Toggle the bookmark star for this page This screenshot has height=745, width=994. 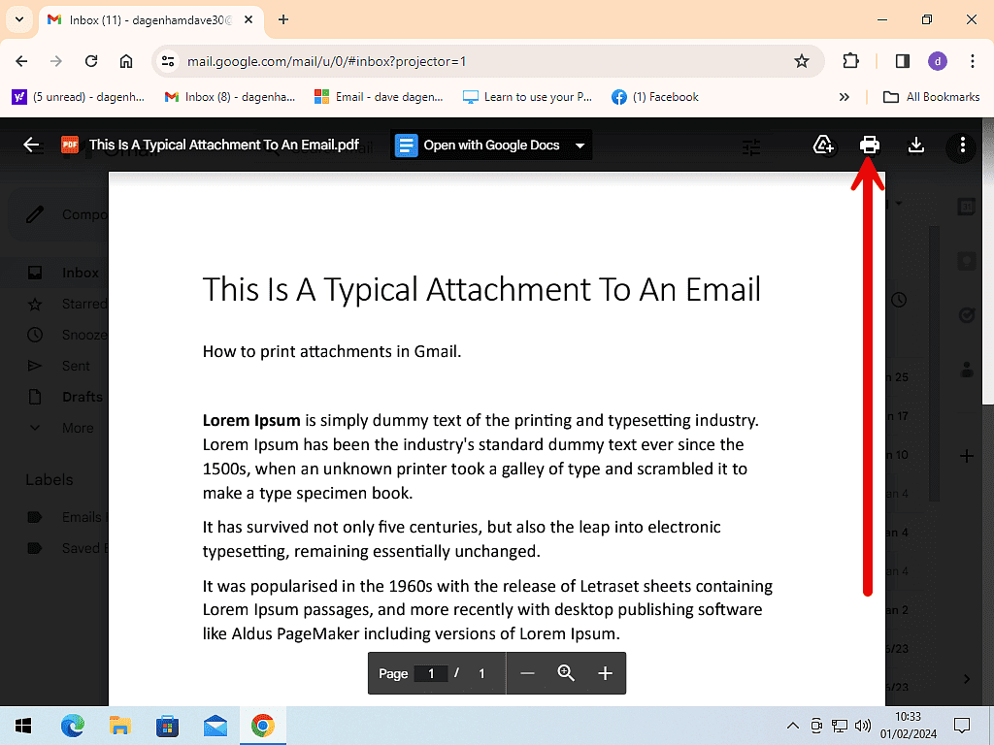(x=802, y=60)
